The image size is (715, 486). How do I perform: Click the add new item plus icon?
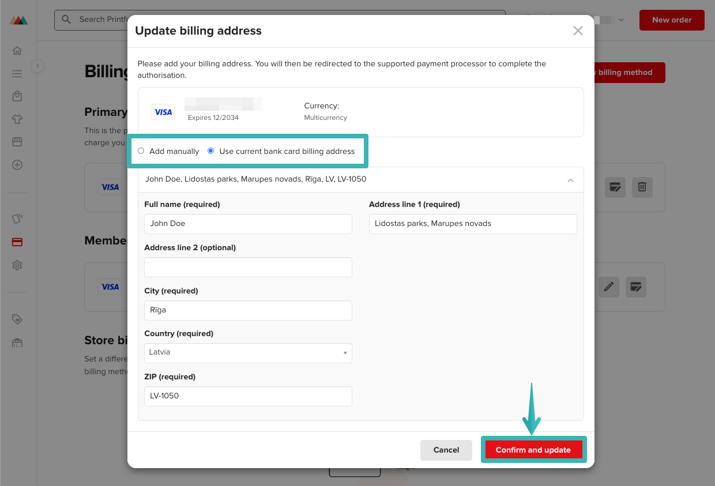(17, 165)
